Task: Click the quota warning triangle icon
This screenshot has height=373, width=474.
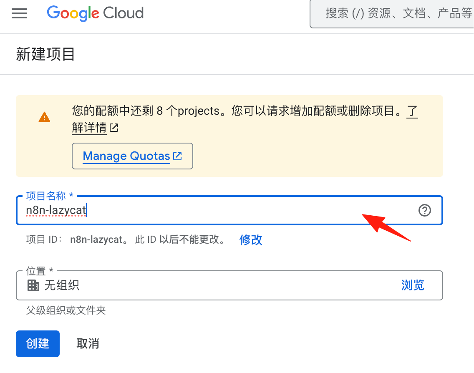Action: 44,117
